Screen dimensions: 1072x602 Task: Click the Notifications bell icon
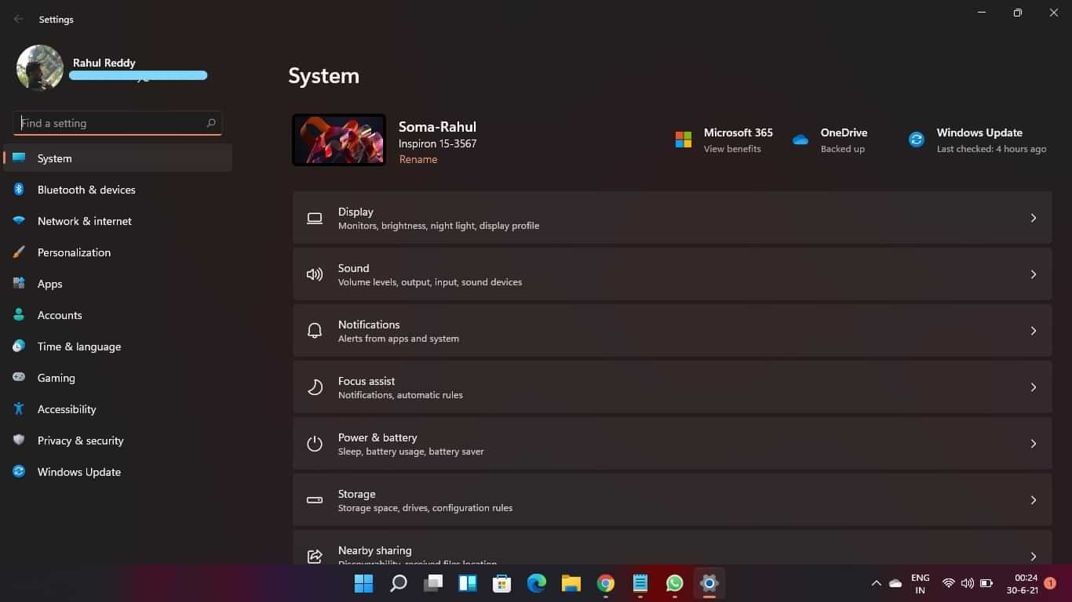pyautogui.click(x=315, y=331)
